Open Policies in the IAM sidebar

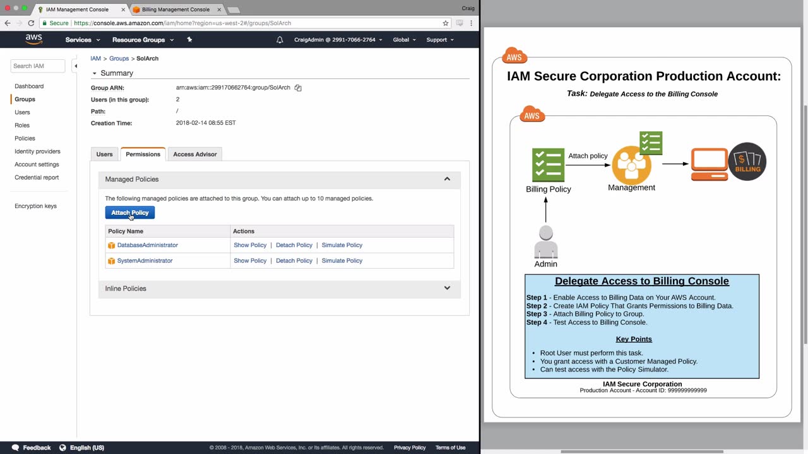point(25,139)
